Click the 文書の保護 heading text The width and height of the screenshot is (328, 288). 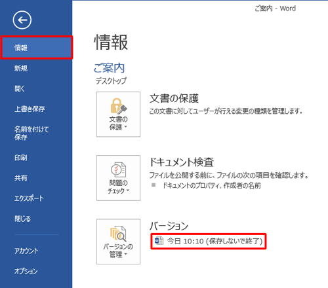click(174, 98)
